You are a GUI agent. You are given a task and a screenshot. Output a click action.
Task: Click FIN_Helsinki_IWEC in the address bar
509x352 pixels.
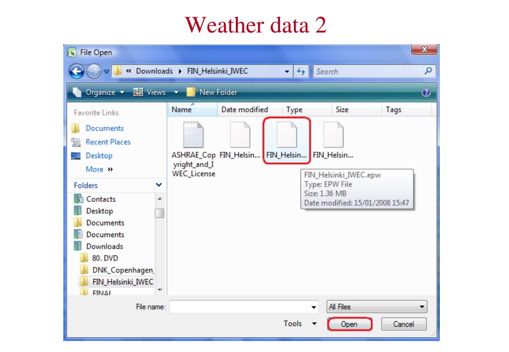pyautogui.click(x=217, y=71)
